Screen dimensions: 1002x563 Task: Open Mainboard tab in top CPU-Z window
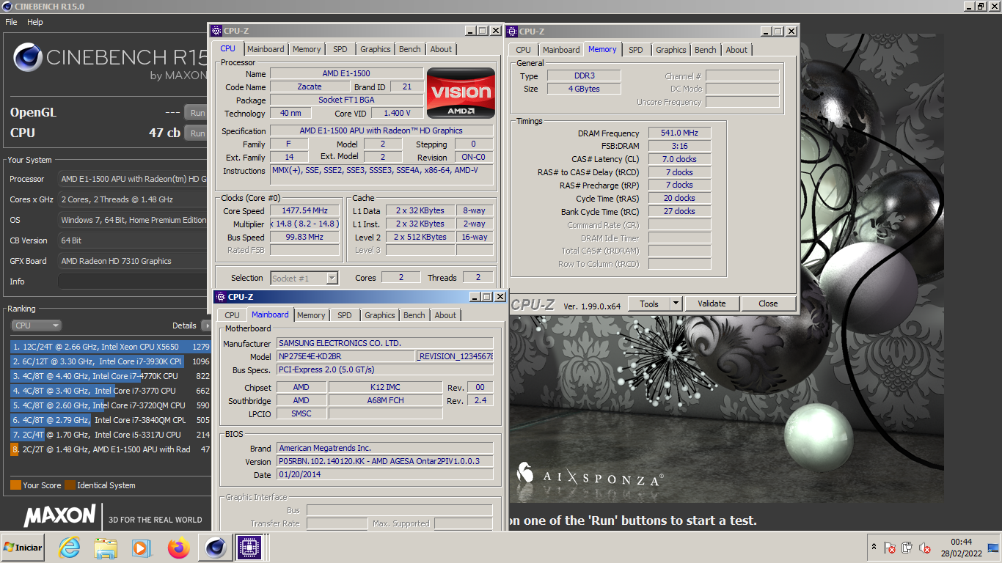point(266,49)
